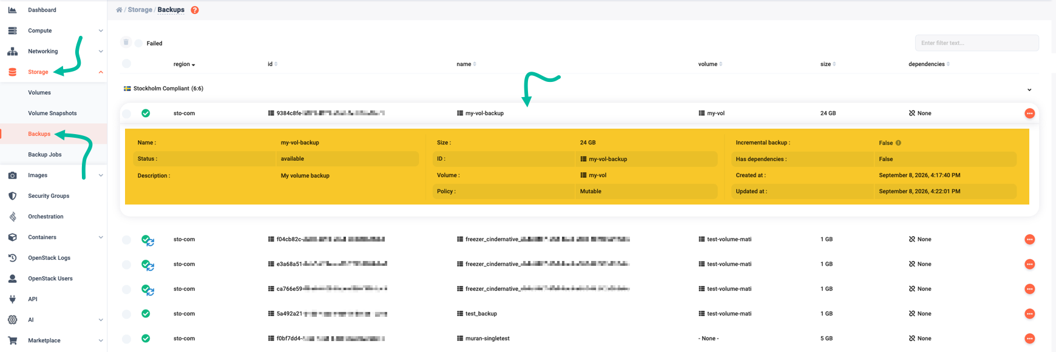Click the AI brain icon
Viewport: 1056px width, 352px height.
tap(12, 319)
